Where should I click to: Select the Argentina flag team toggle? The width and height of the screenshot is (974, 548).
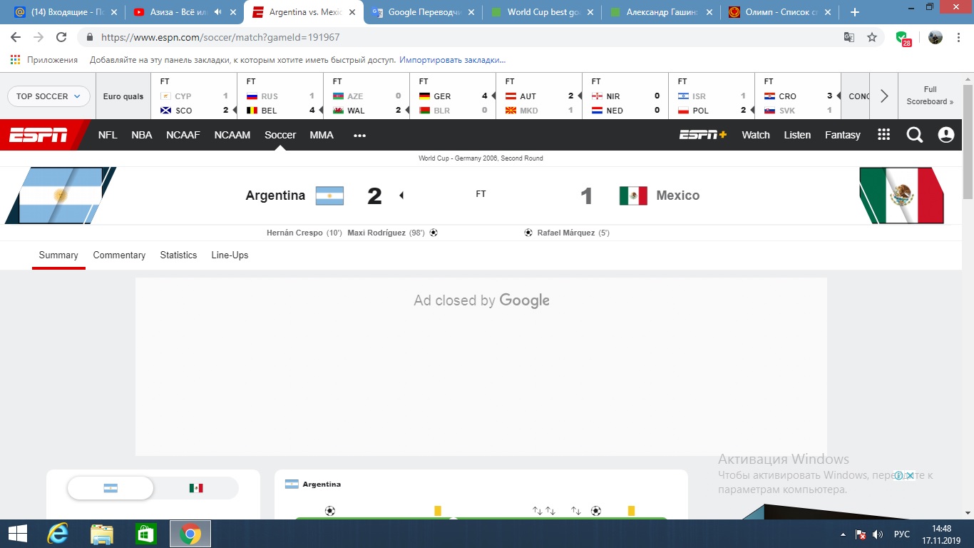point(111,488)
